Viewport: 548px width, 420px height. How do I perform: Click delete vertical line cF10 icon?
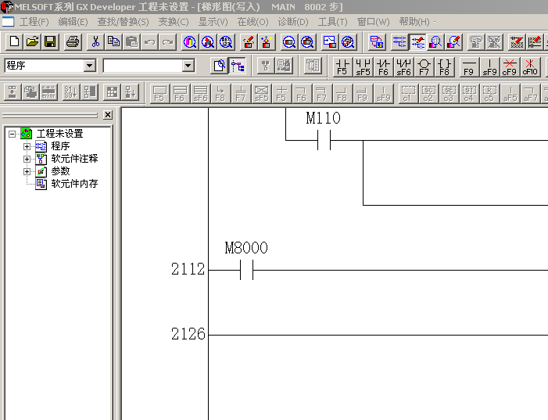530,66
